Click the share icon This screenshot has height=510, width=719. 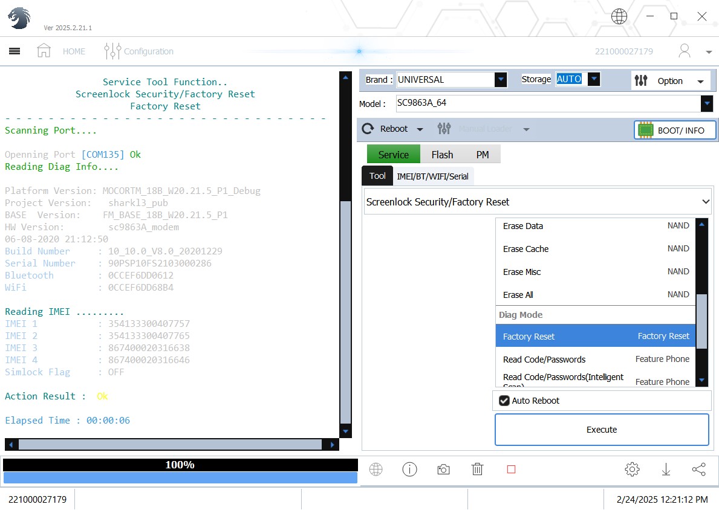[x=698, y=470]
